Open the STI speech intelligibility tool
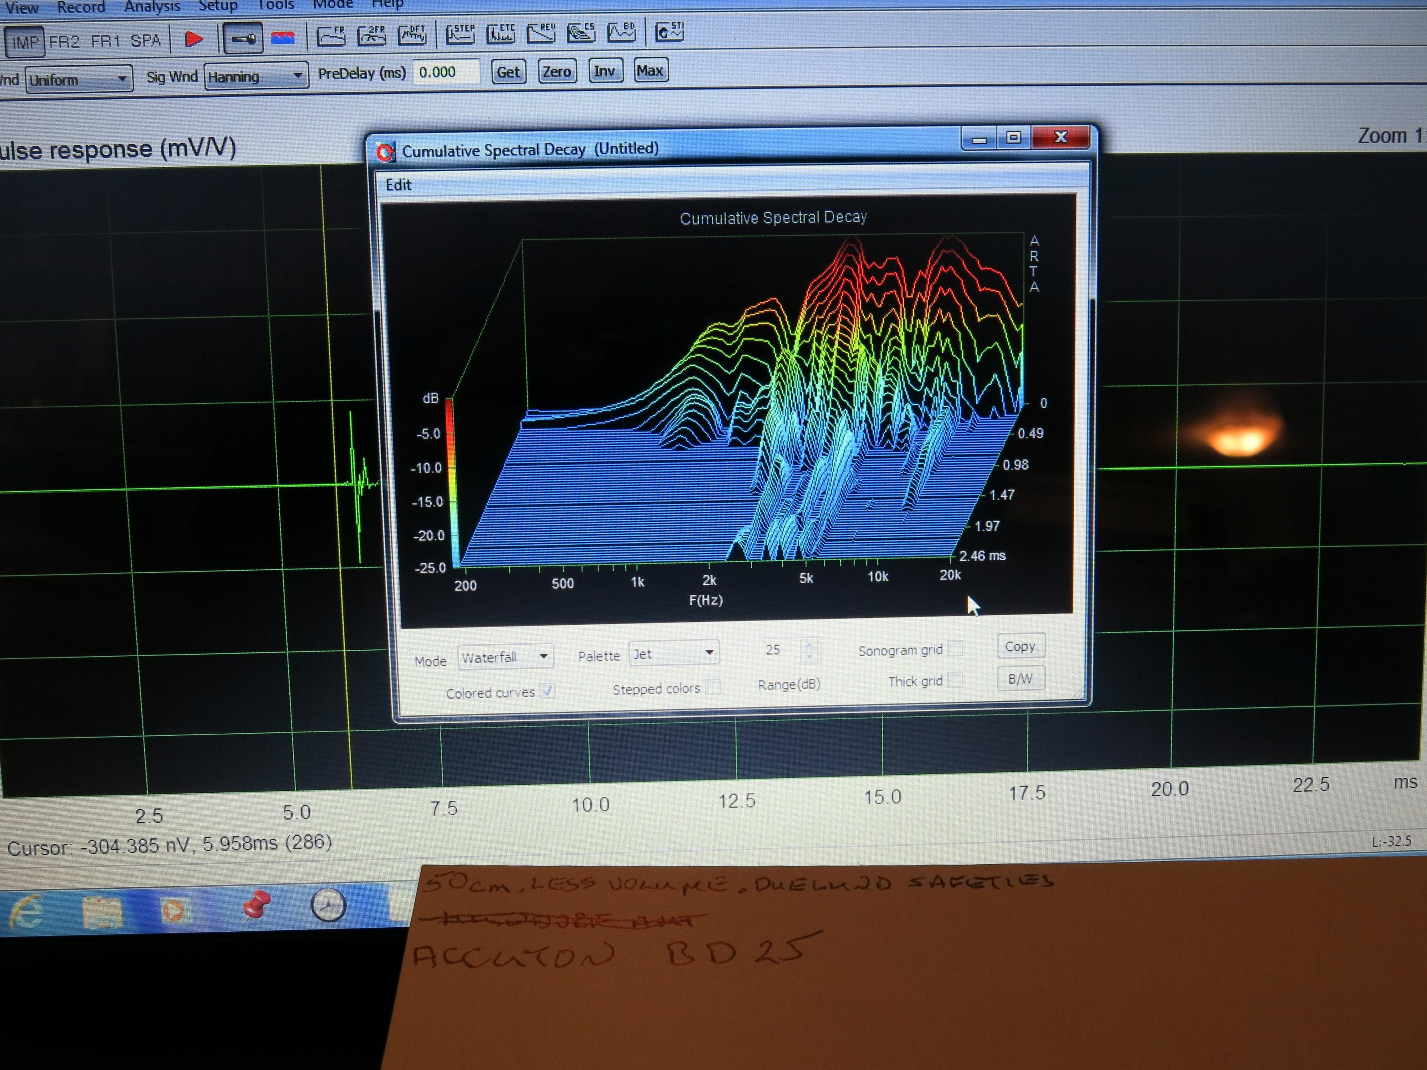The image size is (1427, 1070). pos(669,30)
